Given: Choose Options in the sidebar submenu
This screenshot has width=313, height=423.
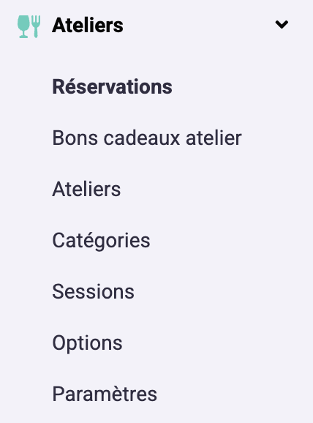Looking at the screenshot, I should tap(87, 343).
